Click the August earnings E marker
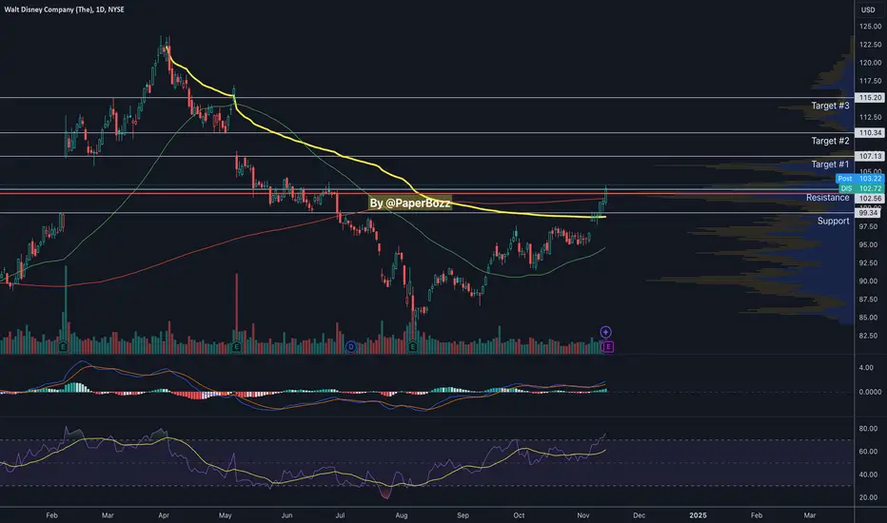 [412, 346]
